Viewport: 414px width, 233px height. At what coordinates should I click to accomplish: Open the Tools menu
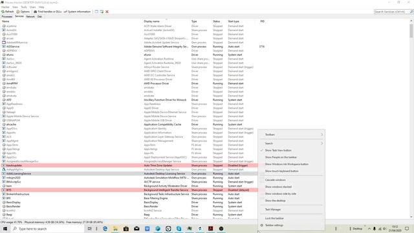(24, 7)
